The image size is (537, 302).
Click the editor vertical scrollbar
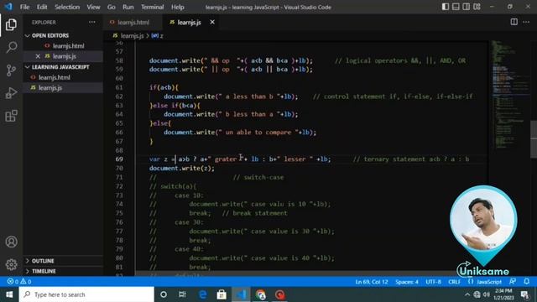pyautogui.click(x=534, y=139)
